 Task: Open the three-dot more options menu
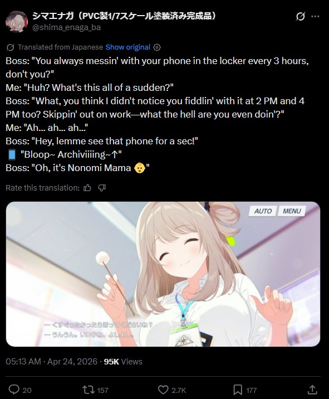(x=315, y=17)
